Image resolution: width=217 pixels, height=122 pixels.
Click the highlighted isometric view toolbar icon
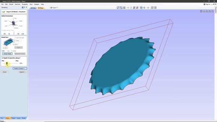click(x=141, y=8)
